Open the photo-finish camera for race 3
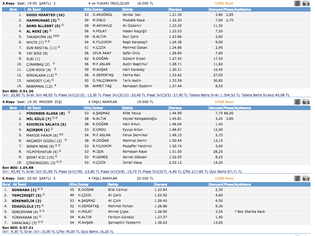The image size is (315, 236). 306,4
